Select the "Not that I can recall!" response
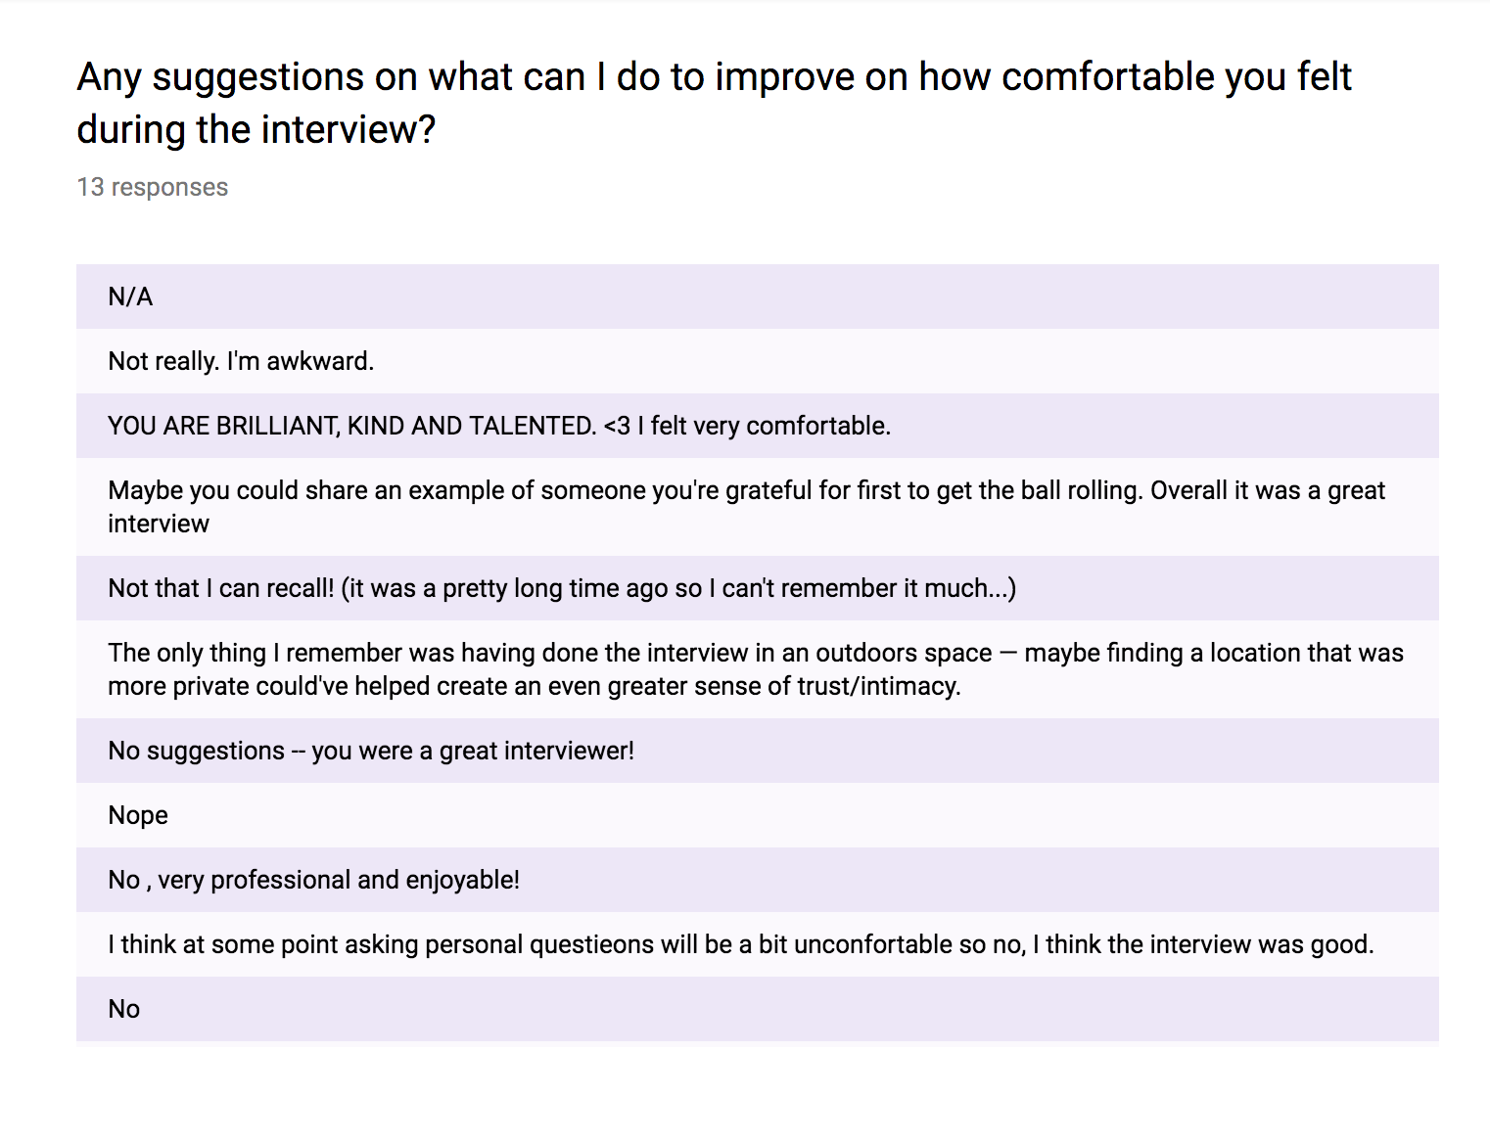The image size is (1490, 1143). [220, 588]
